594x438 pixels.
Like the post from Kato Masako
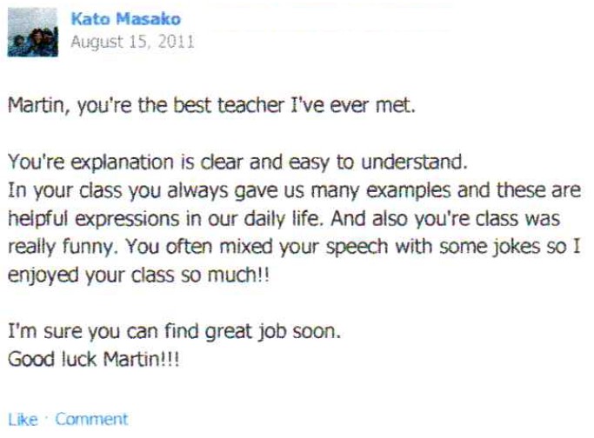tap(27, 419)
